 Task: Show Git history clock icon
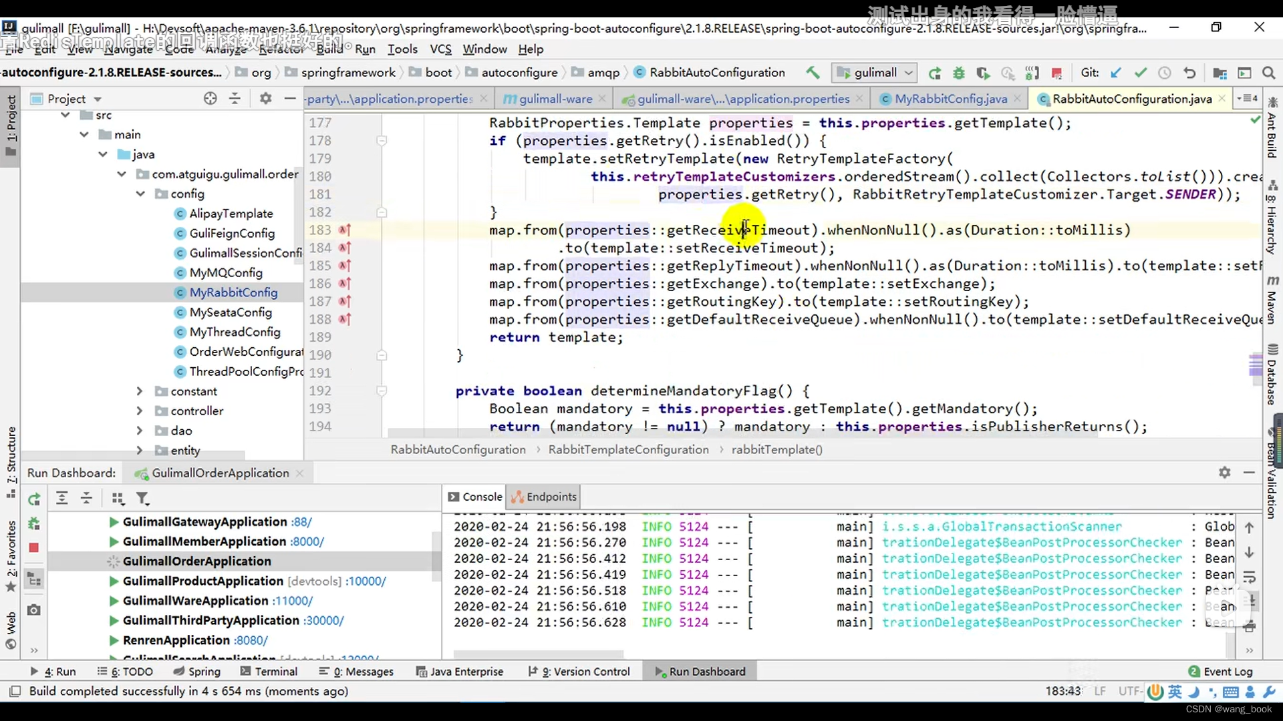tap(1165, 73)
